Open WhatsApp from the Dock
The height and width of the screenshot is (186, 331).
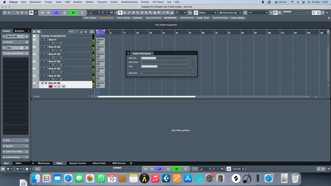[x=101, y=179]
